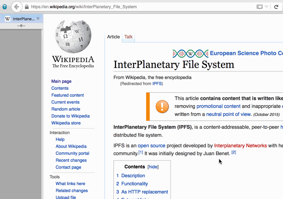283x199 pixels.
Task: Click the Interaction sidebar heading
Action: (60, 133)
